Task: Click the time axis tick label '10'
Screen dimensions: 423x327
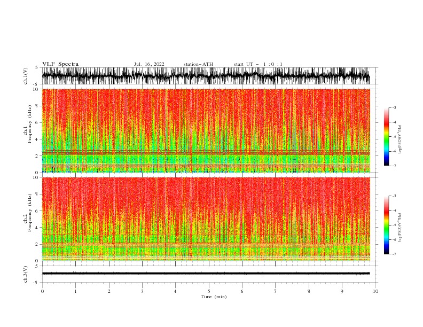Action: [375, 291]
